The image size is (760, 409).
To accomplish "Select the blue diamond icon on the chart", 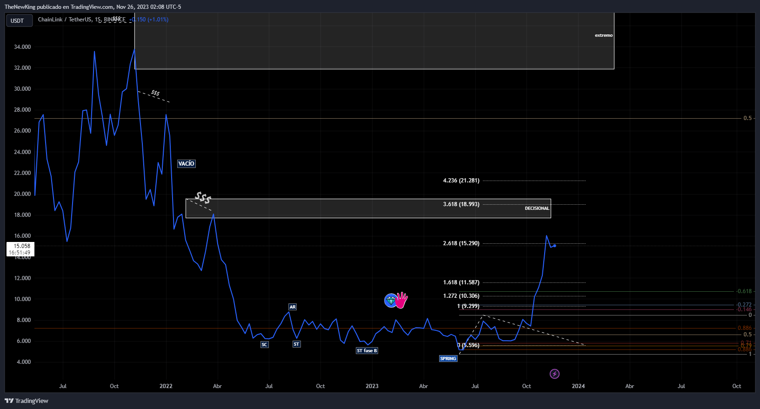I will click(391, 301).
